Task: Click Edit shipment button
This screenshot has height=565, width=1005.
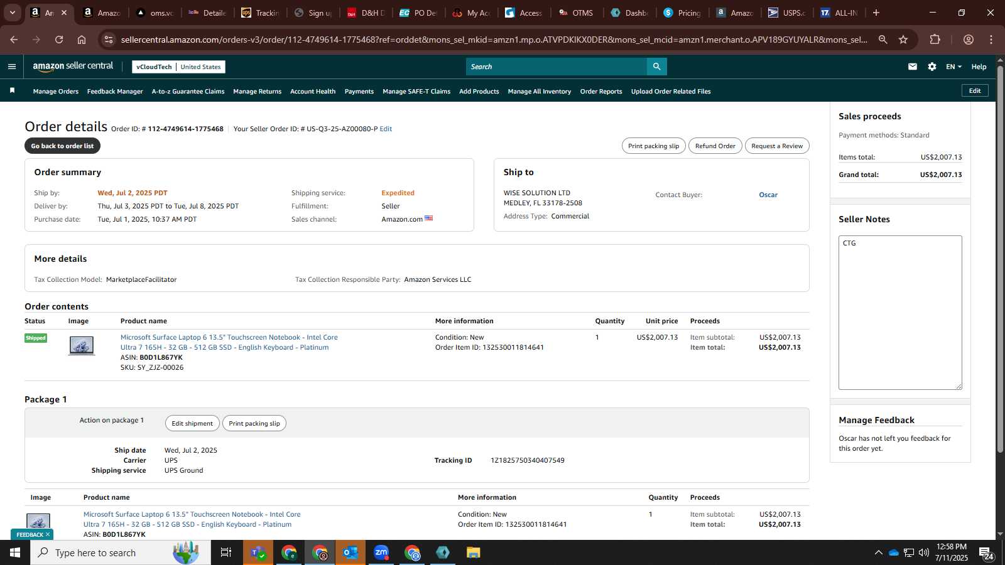Action: click(x=192, y=423)
